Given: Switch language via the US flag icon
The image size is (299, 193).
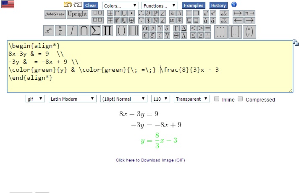Looking at the screenshot, I should point(8,4).
